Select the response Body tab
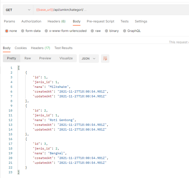 [7, 48]
